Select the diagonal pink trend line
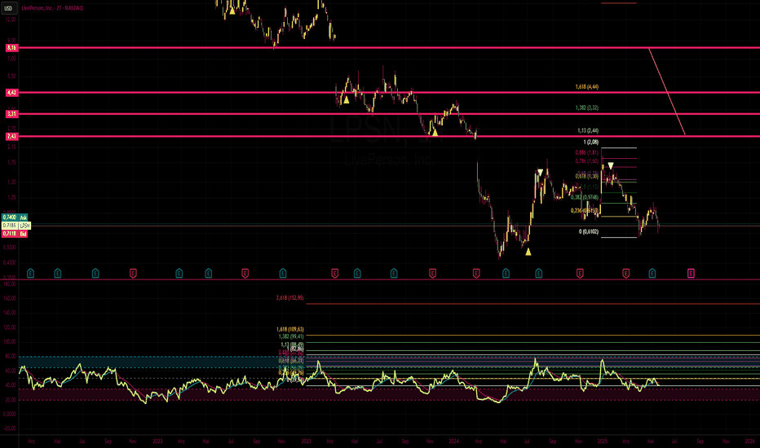The height and width of the screenshot is (448, 760). click(667, 91)
